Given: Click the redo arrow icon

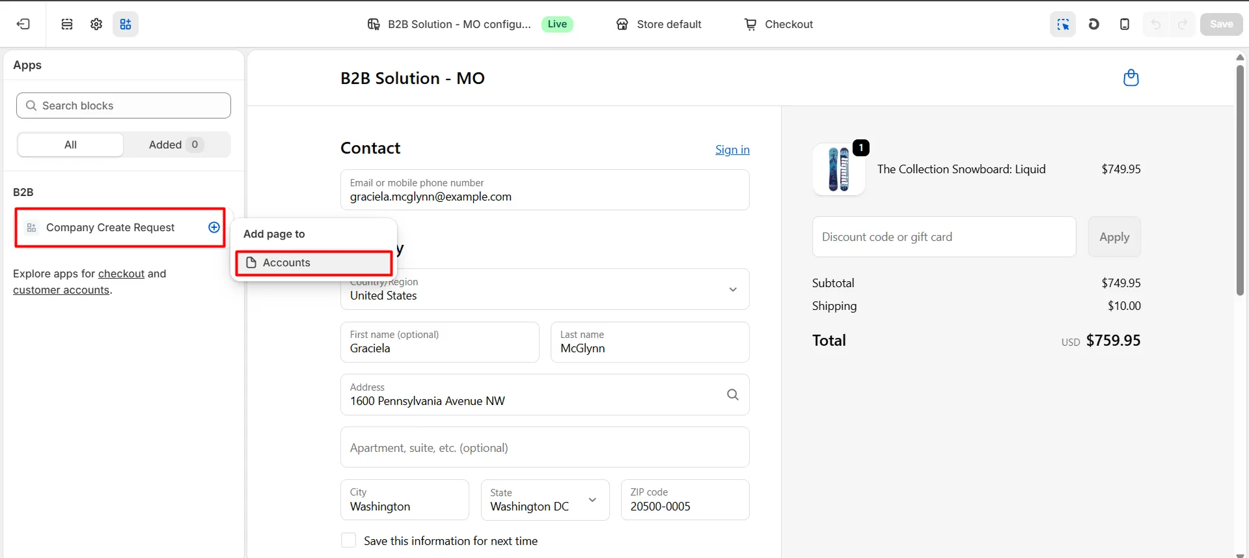Looking at the screenshot, I should 1183,24.
